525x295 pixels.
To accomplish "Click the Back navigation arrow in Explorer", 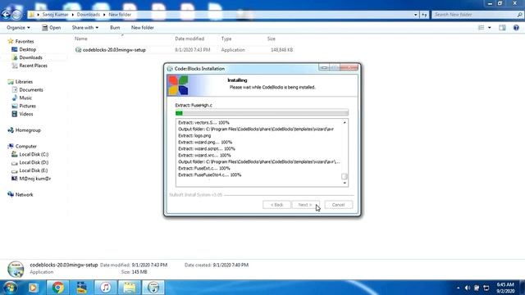I will tap(6, 15).
